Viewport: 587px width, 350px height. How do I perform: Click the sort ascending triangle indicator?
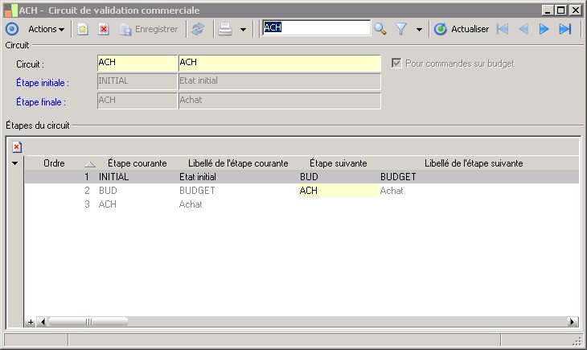point(90,164)
